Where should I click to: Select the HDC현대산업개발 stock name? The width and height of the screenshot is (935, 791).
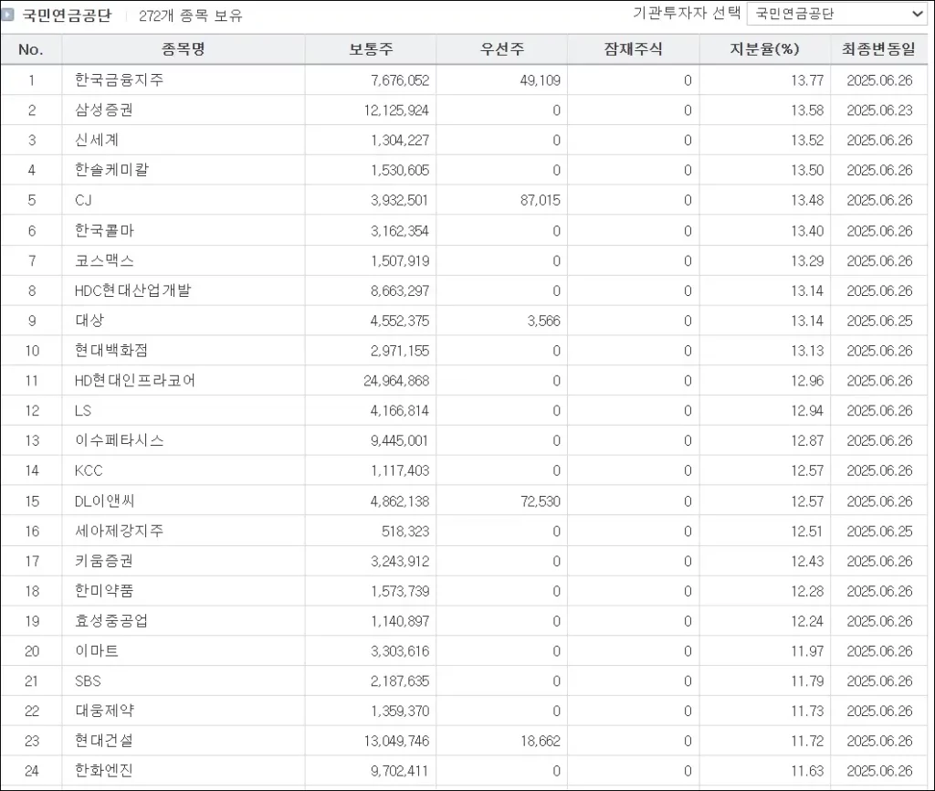(x=132, y=290)
